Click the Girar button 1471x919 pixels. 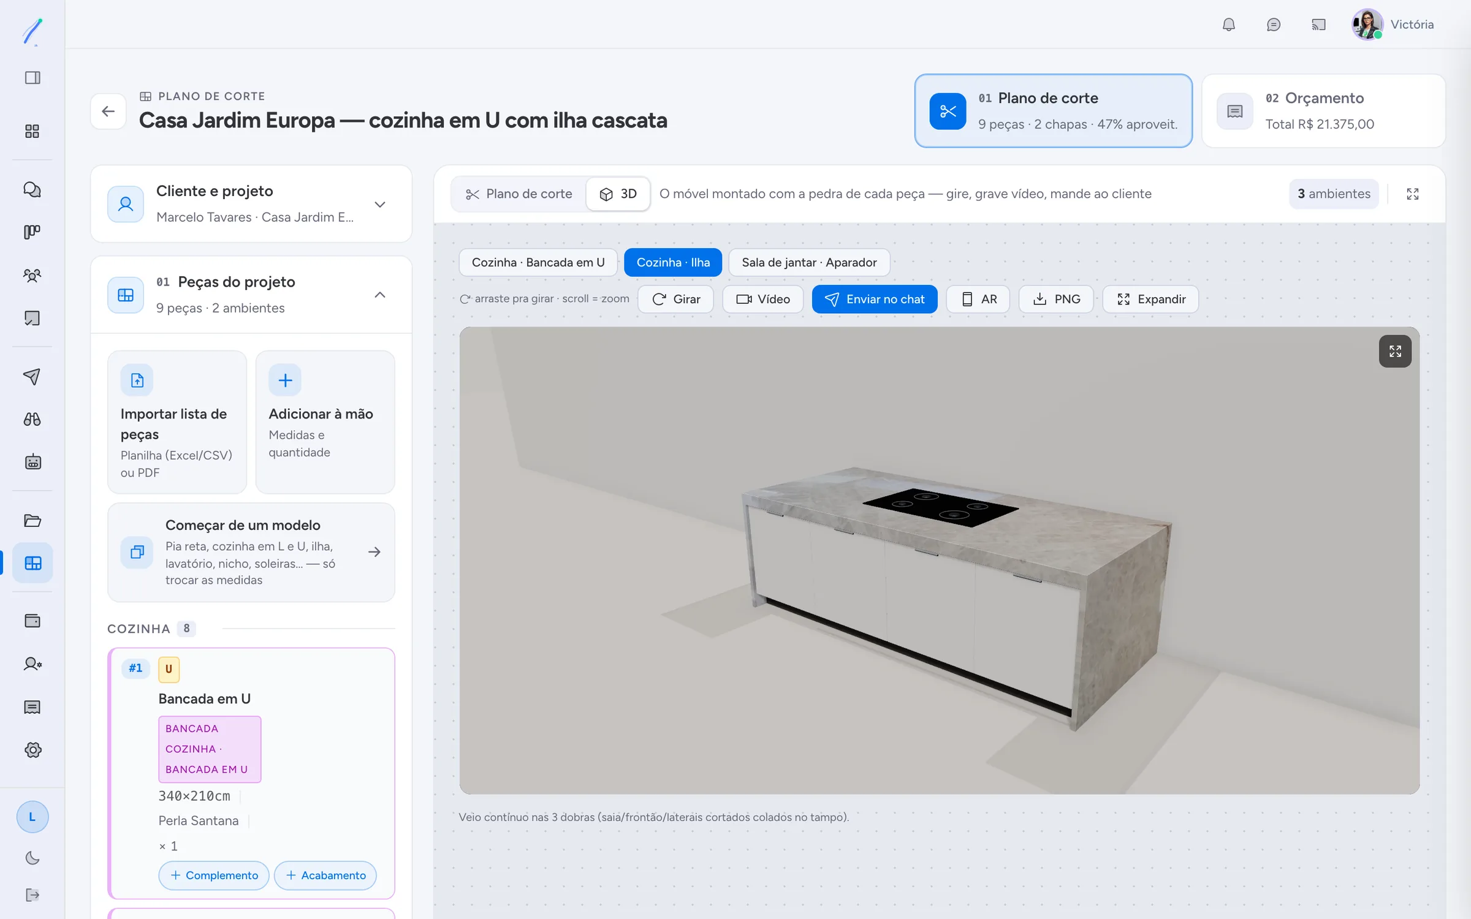(x=676, y=299)
